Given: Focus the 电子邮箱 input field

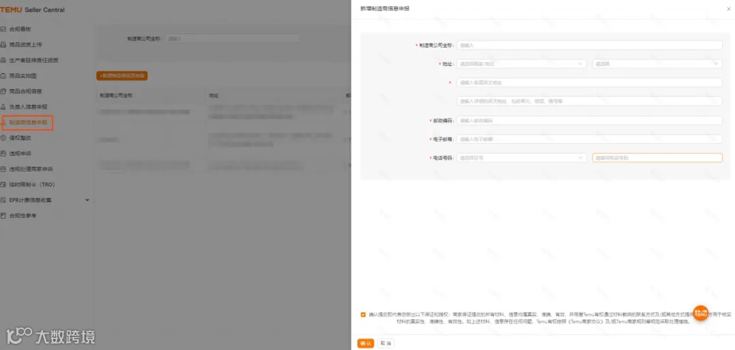Looking at the screenshot, I should (x=589, y=140).
